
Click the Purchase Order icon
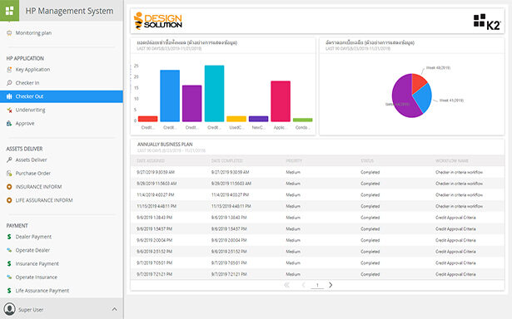point(9,174)
